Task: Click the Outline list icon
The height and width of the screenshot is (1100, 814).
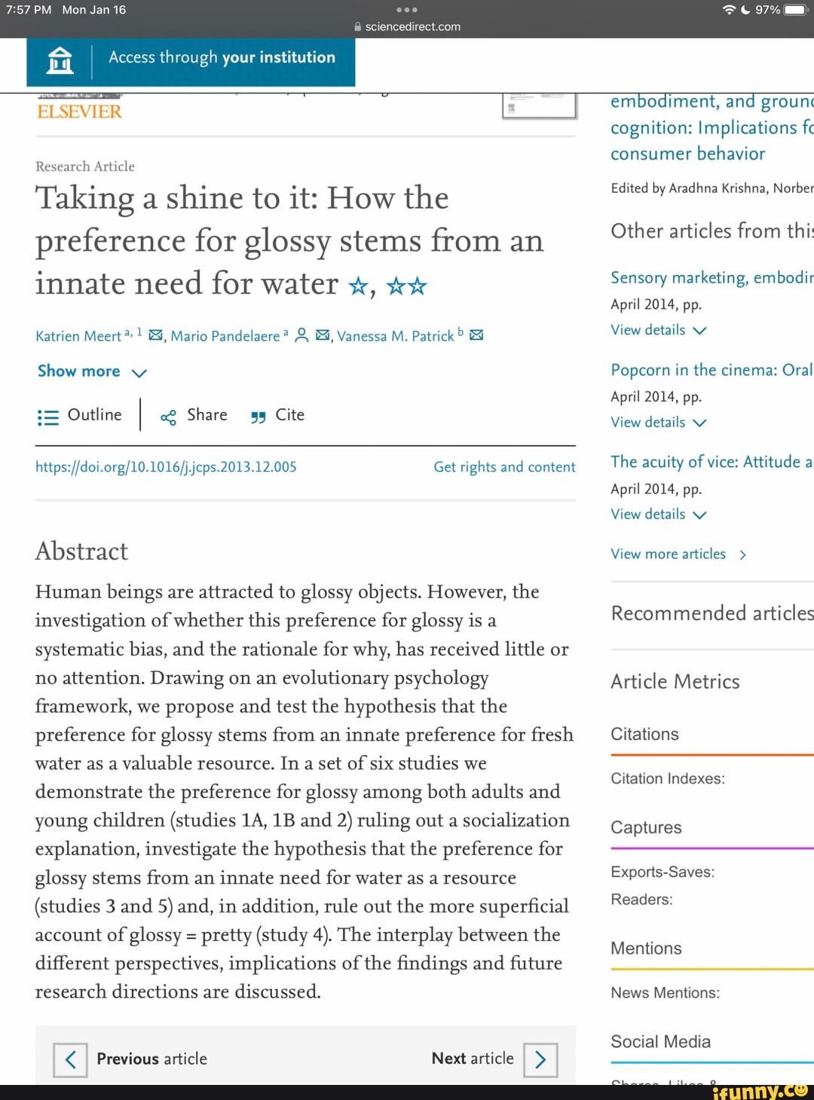Action: [47, 417]
